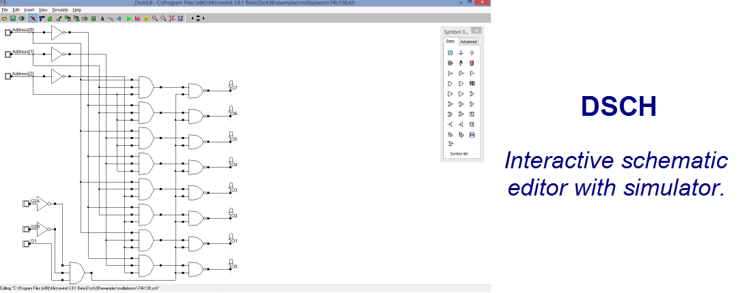Click the yellow Copy elements toolbar icon

[51, 18]
